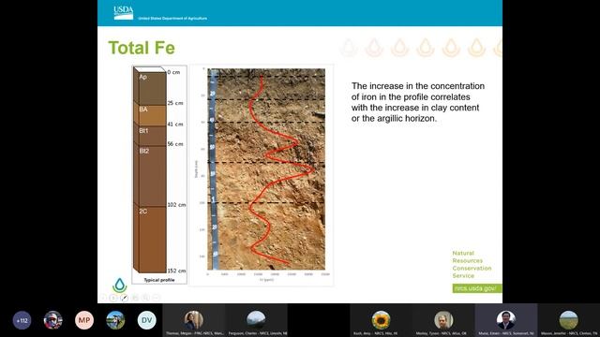Click the iron concentration paragraph text

418,102
